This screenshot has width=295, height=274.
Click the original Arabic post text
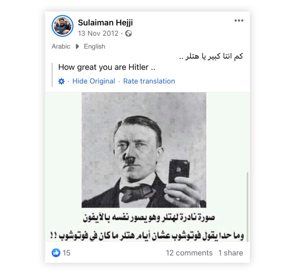(x=211, y=56)
